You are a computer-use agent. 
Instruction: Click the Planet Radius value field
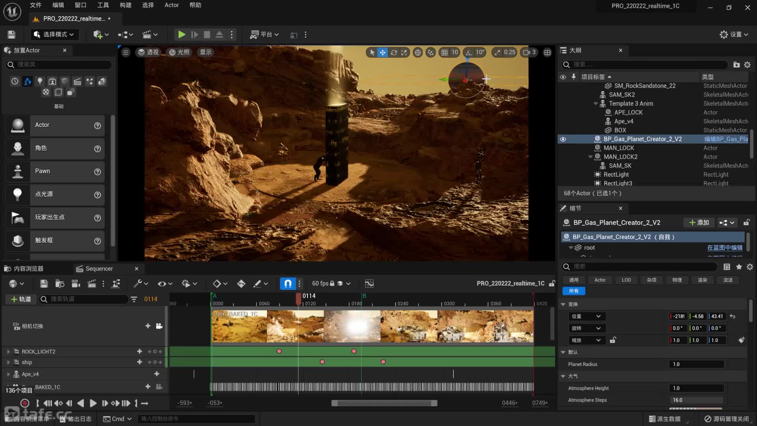[696, 364]
